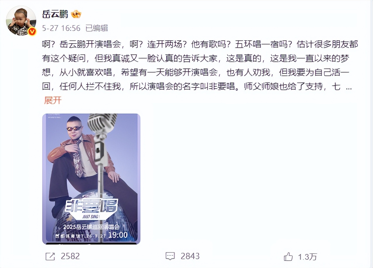Open the 2843 comments count
The height and width of the screenshot is (268, 373).
[190, 256]
